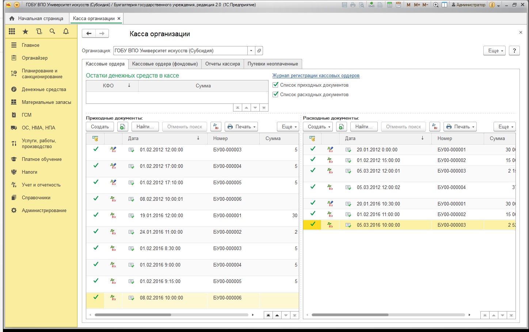Move up one row in Приходные table
This screenshot has width=529, height=332.
tap(277, 315)
